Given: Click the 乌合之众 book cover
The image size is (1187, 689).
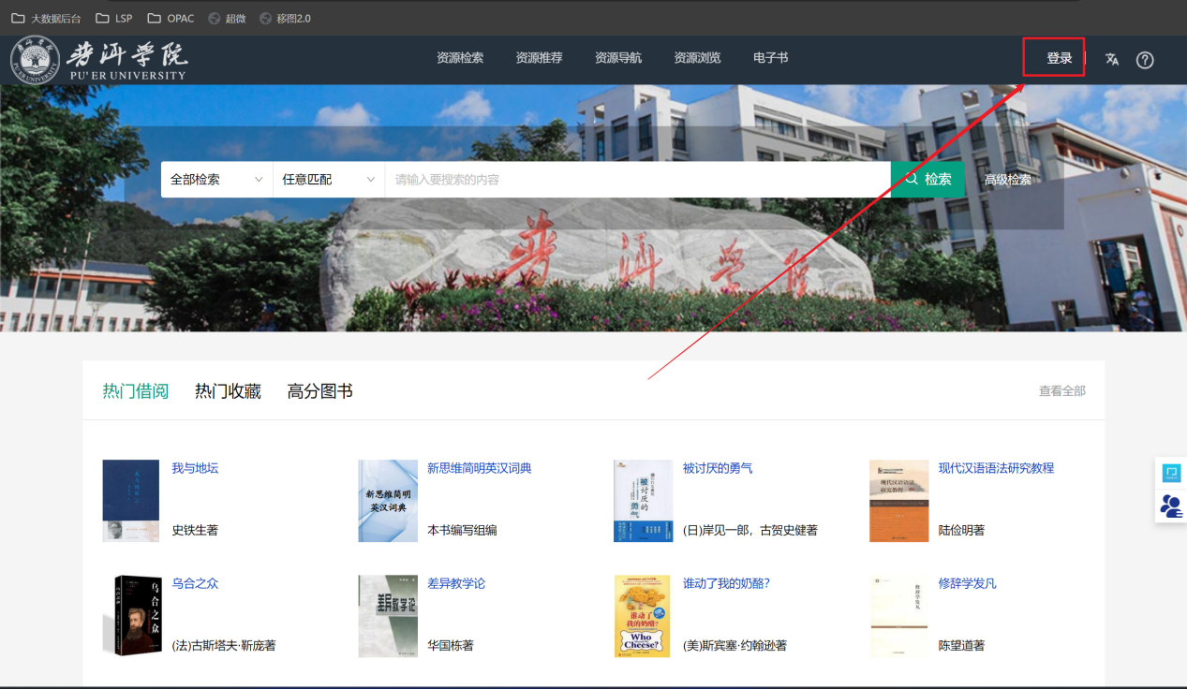Looking at the screenshot, I should [131, 616].
